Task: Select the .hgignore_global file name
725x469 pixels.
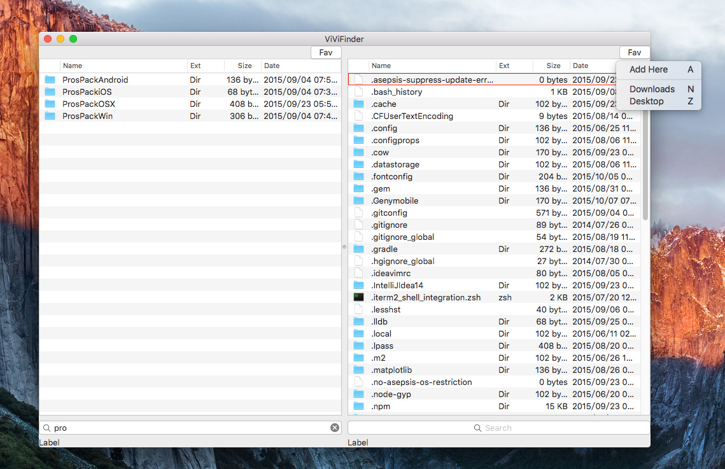Action: (402, 261)
